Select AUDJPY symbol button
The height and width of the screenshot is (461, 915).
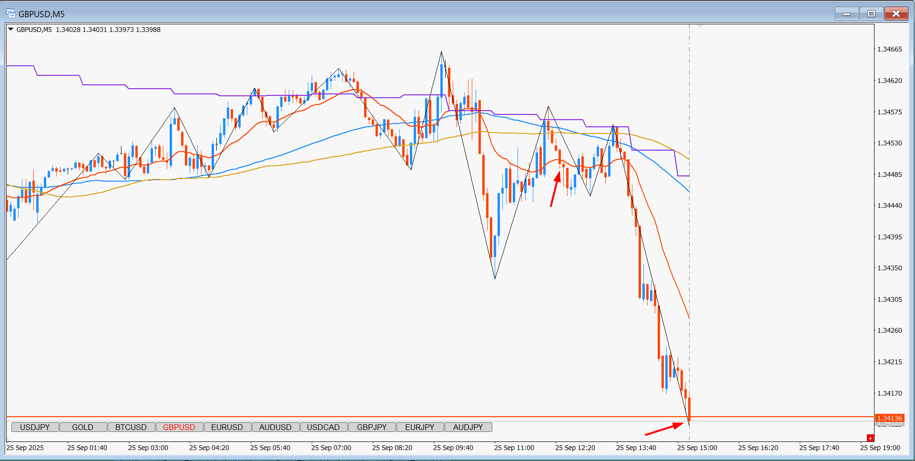pos(468,427)
